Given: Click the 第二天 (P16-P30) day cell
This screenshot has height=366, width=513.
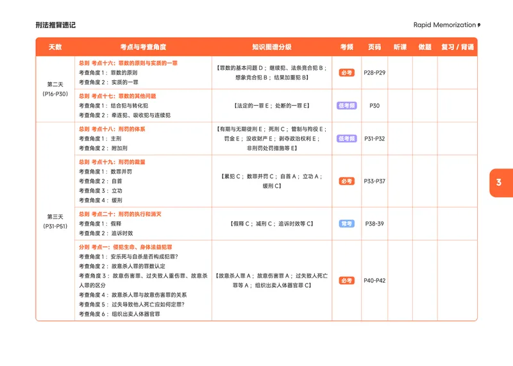Looking at the screenshot, I should pyautogui.click(x=55, y=89).
